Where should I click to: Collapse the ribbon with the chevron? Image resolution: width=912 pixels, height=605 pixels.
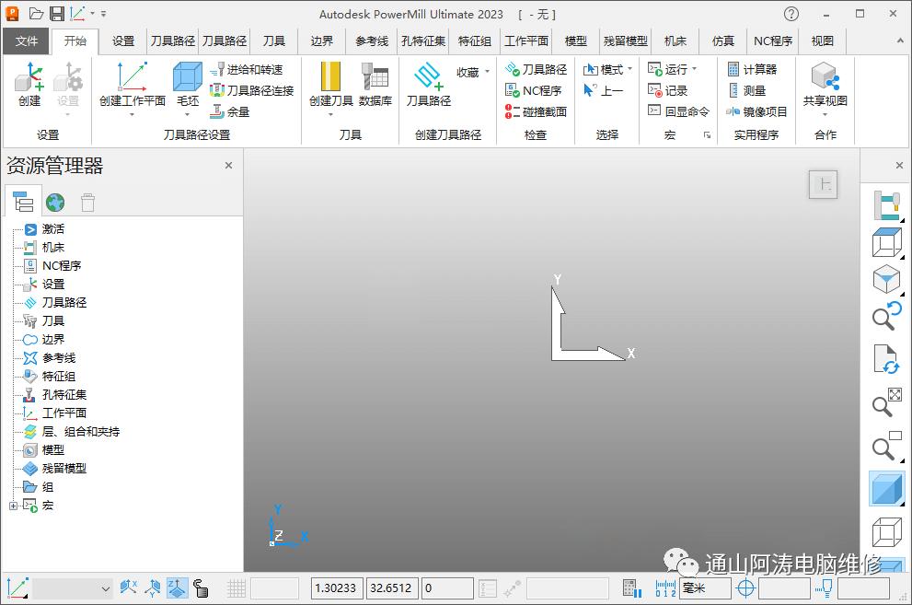tap(900, 41)
